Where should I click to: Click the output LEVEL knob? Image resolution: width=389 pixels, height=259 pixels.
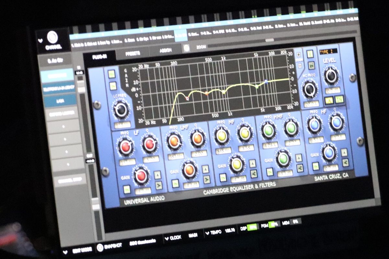(331, 76)
